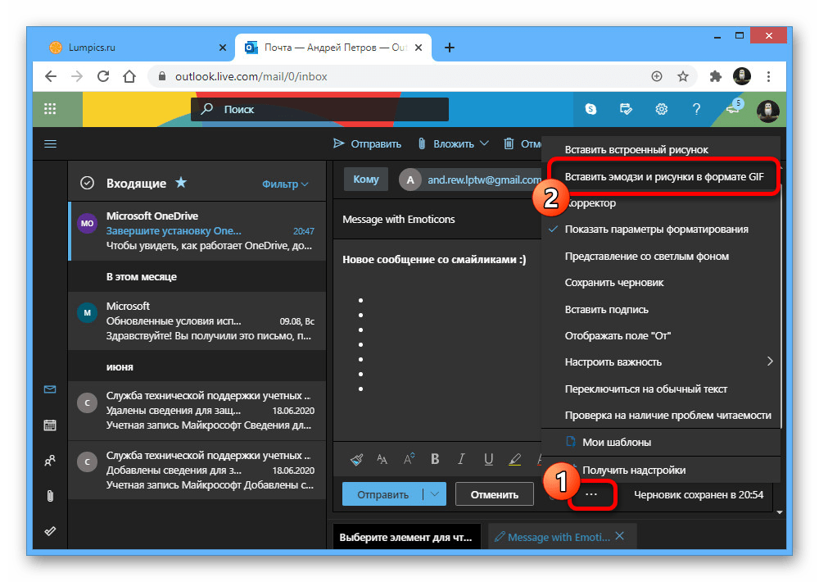Click the blue Отправить button

pos(382,494)
